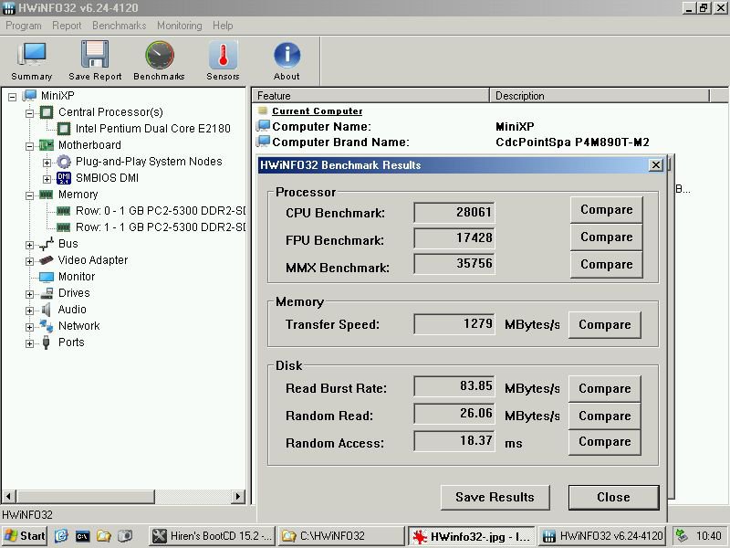
Task: Click the Save Report floppy icon
Action: 95,60
